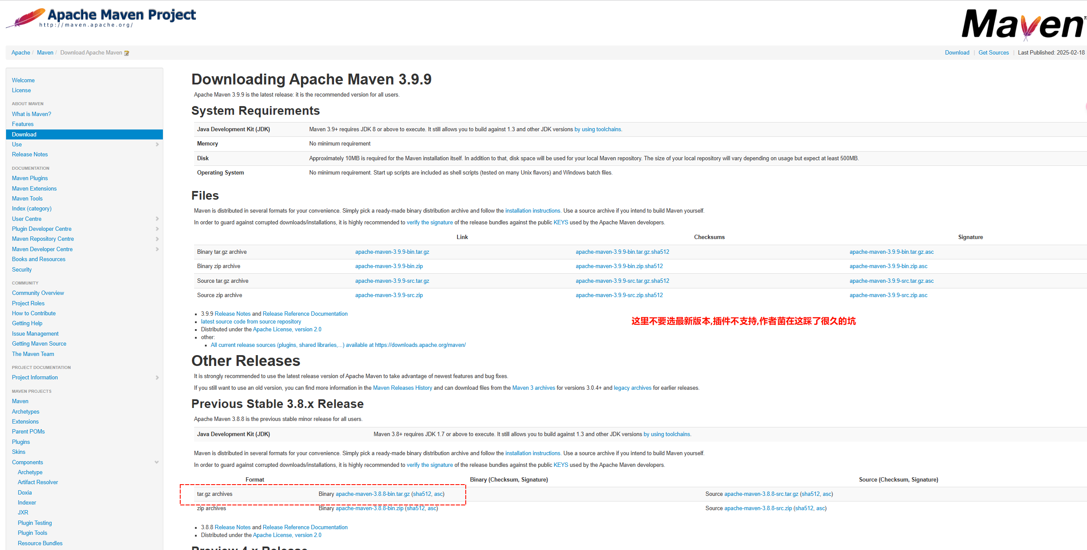Viewport: 1087px width, 550px height.
Task: Go to Maven in the breadcrumb
Action: (45, 53)
